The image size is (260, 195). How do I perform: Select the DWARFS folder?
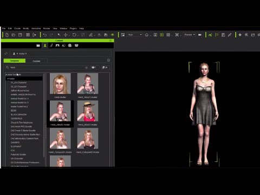coord(15,142)
